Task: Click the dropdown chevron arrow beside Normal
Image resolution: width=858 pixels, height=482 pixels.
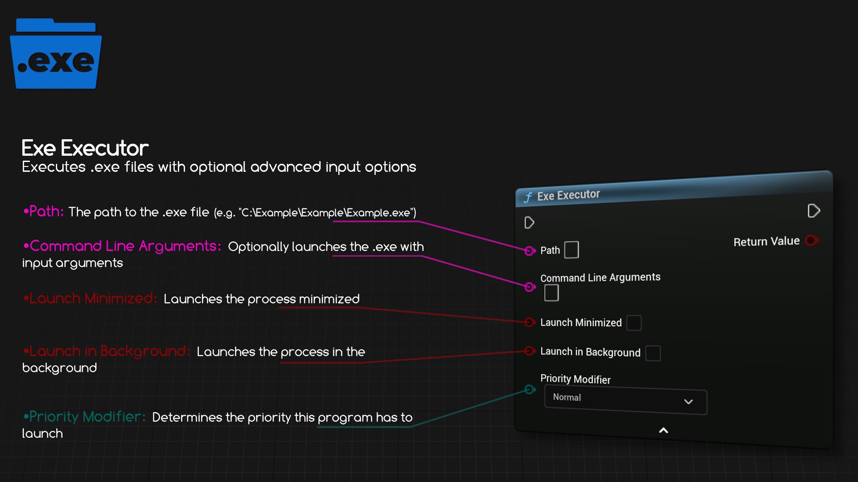Action: [688, 402]
